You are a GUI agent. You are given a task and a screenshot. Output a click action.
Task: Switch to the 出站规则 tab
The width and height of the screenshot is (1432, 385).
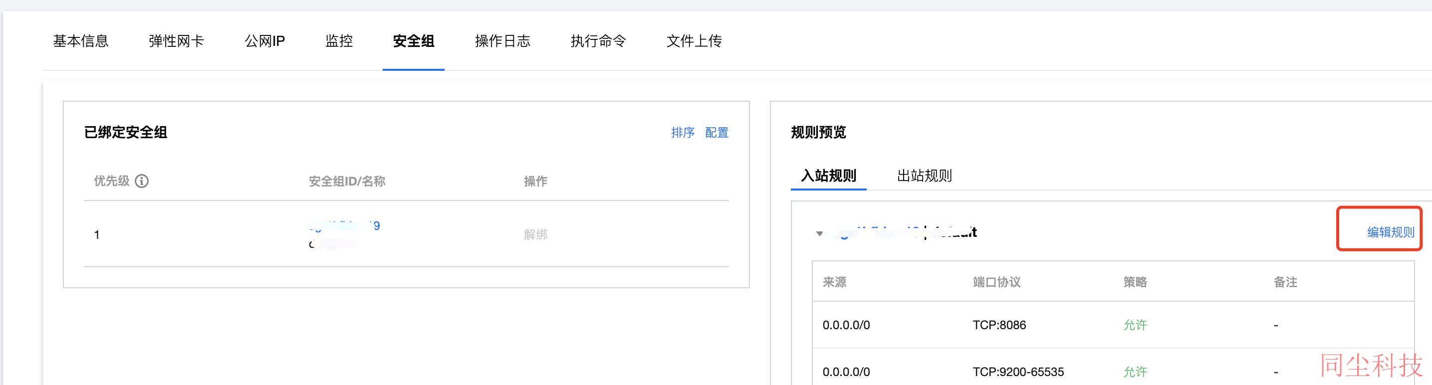925,176
